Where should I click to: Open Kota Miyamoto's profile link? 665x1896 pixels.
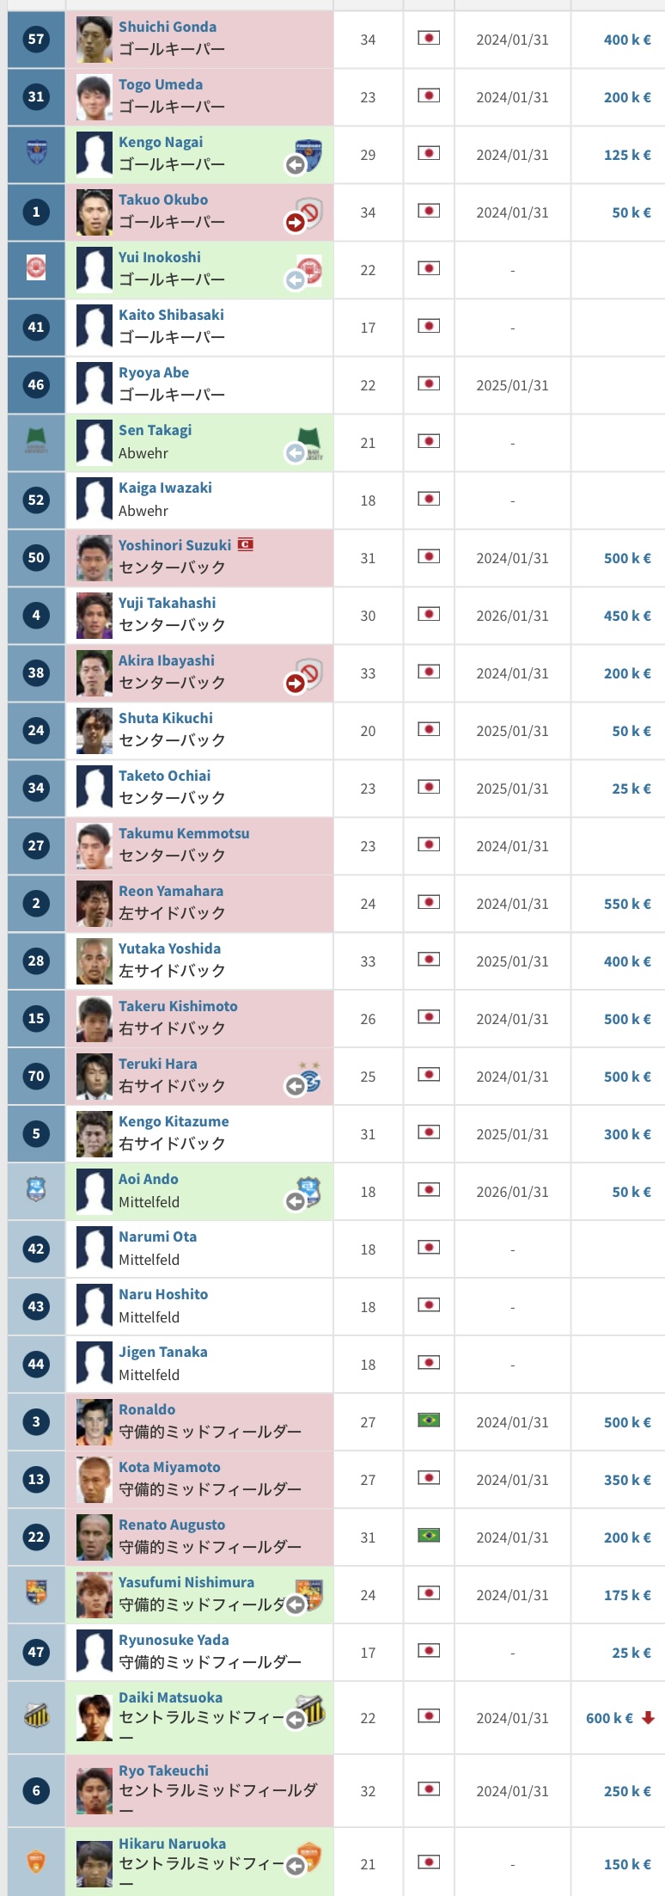pos(169,1467)
